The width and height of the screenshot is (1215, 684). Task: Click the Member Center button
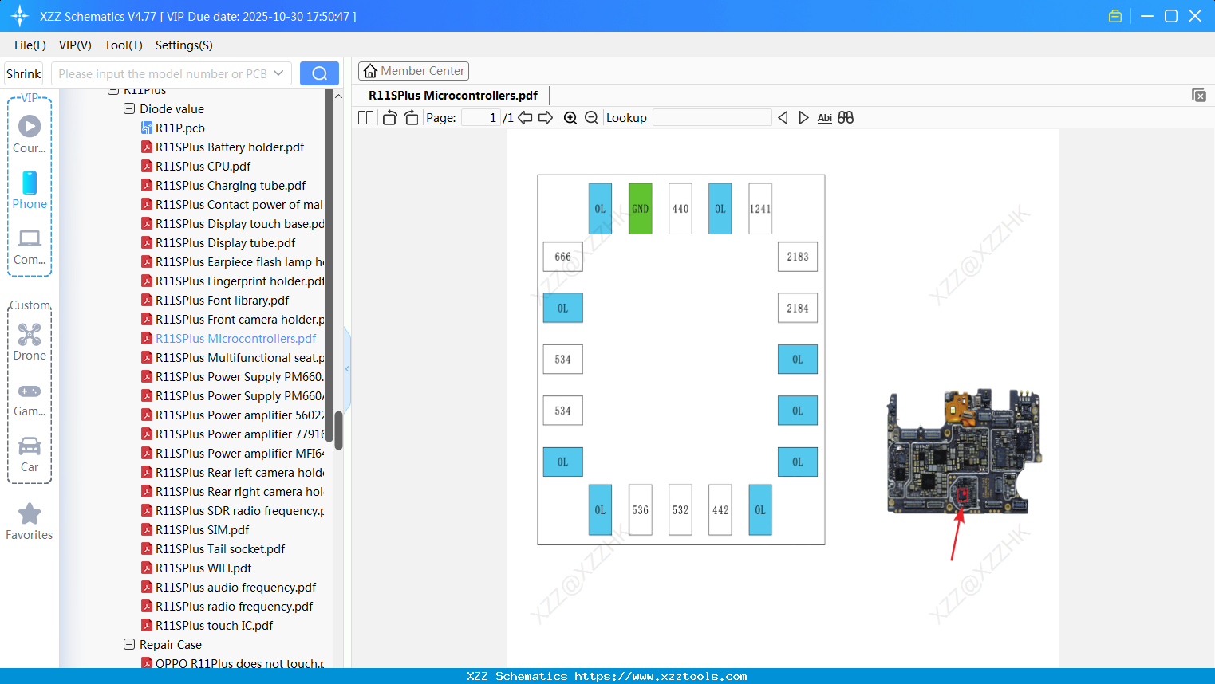pos(413,70)
